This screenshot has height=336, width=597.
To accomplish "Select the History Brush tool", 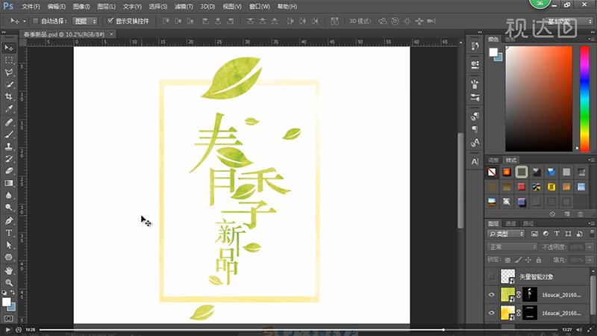I will point(9,159).
